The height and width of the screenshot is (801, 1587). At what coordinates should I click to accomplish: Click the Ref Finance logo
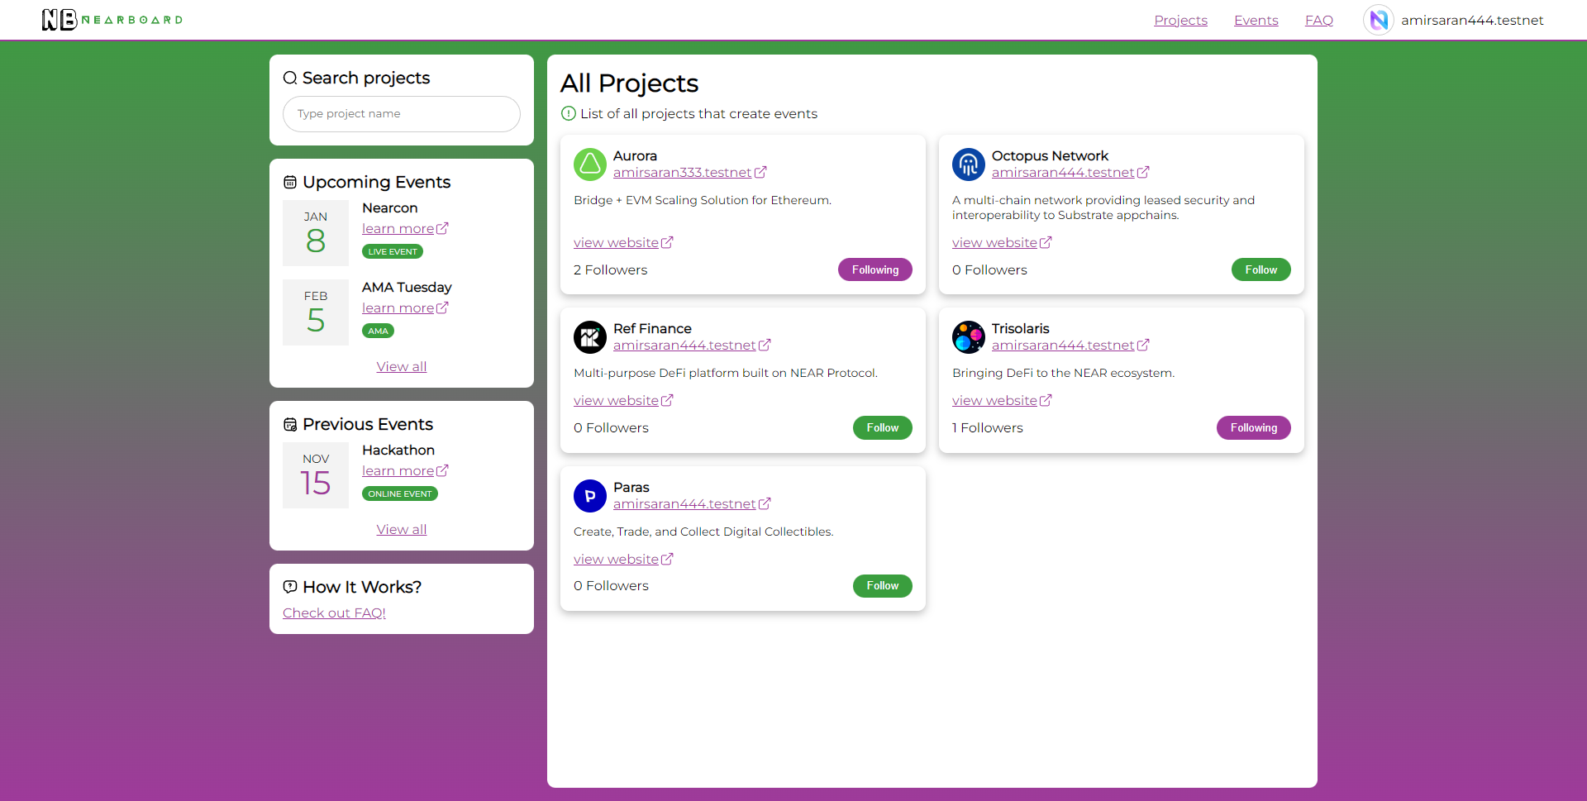coord(590,337)
